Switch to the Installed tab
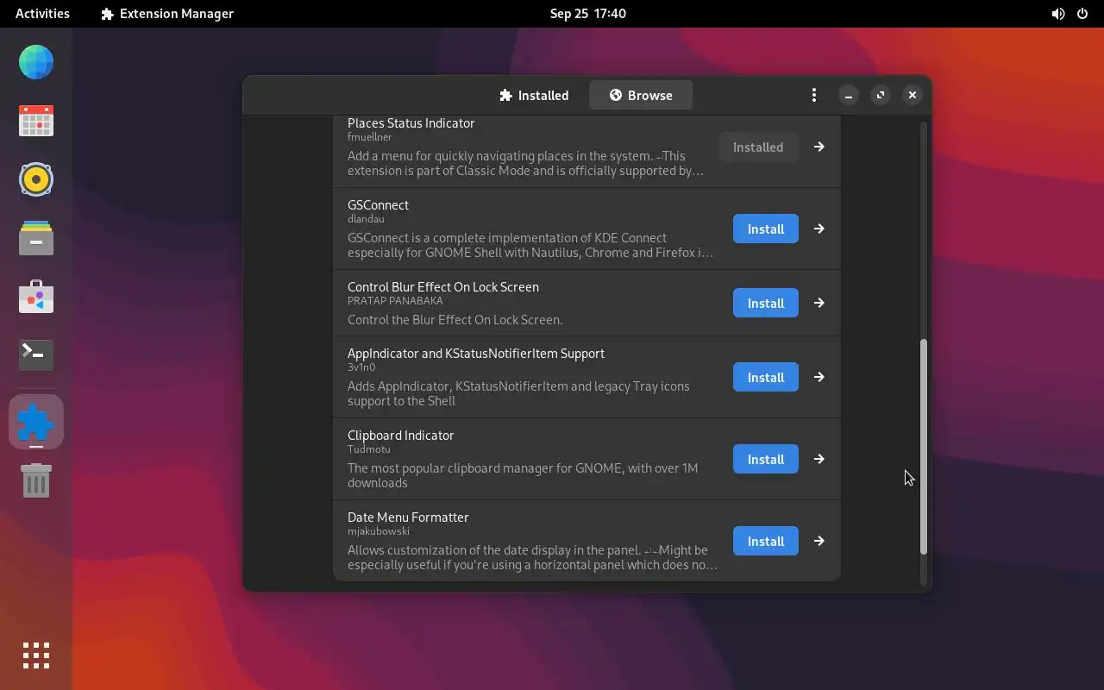This screenshot has height=690, width=1104. click(x=534, y=95)
